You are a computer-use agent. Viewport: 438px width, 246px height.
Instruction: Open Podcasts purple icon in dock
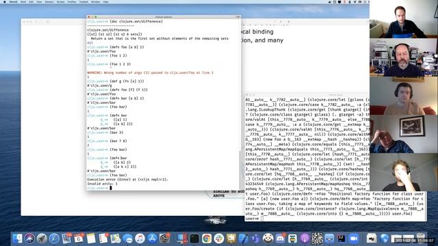click(305, 238)
